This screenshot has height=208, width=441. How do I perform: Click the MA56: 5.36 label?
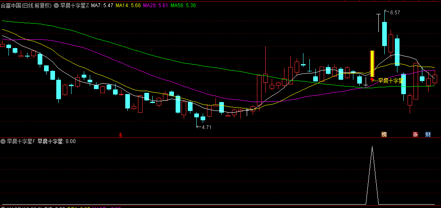click(x=183, y=5)
